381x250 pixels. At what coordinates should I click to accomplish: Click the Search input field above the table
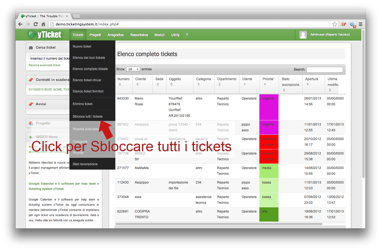[324, 69]
